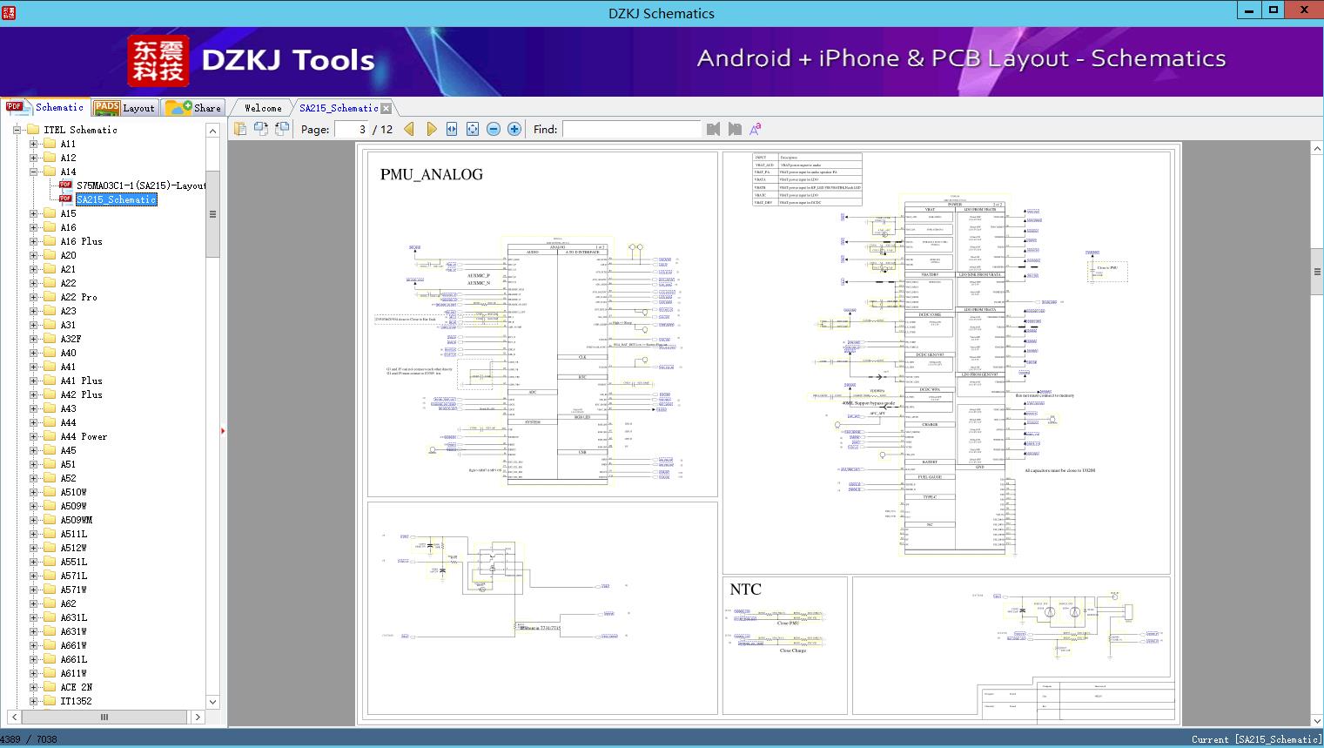Open S75MA03C1-1(SA215)-Layout file
1324x748 pixels.
[x=140, y=185]
